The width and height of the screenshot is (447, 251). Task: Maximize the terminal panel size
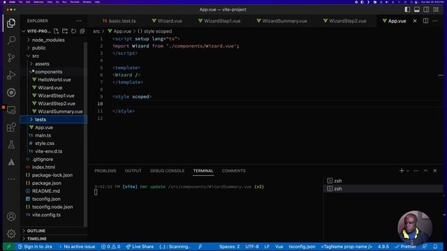(425, 171)
